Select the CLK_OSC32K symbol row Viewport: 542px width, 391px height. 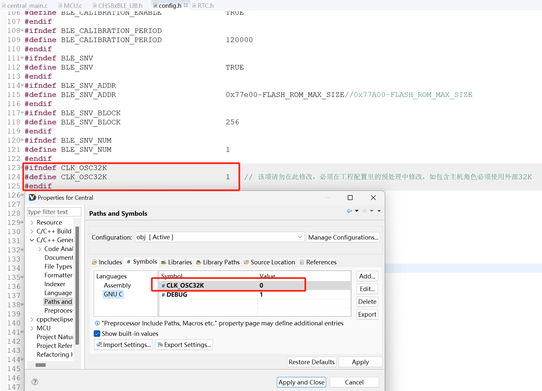[x=255, y=285]
